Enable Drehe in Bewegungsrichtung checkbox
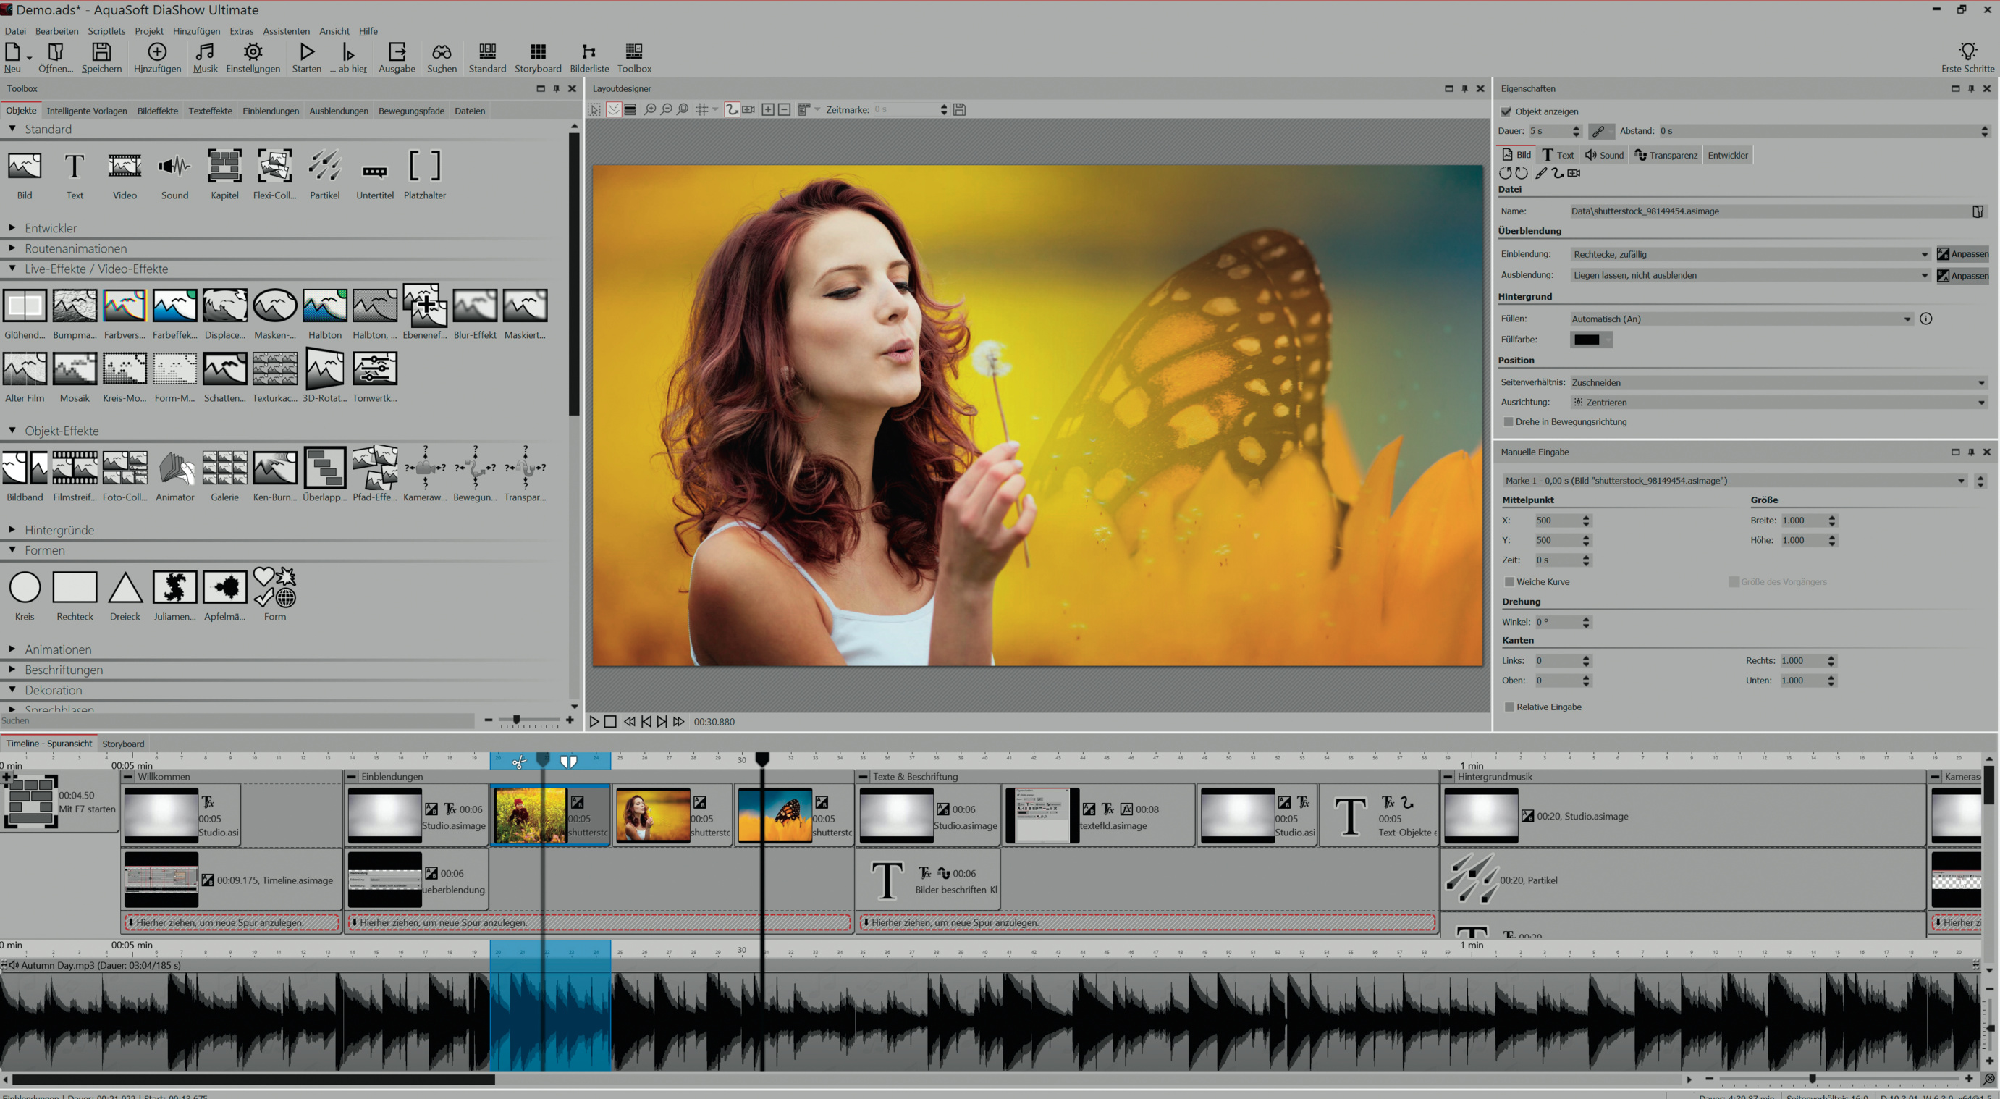This screenshot has height=1099, width=2000. pyautogui.click(x=1509, y=422)
